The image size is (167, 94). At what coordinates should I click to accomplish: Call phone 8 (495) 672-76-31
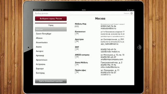coord(108,73)
